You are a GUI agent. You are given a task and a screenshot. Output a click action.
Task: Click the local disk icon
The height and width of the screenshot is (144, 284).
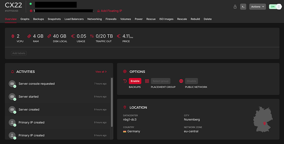[49, 36]
